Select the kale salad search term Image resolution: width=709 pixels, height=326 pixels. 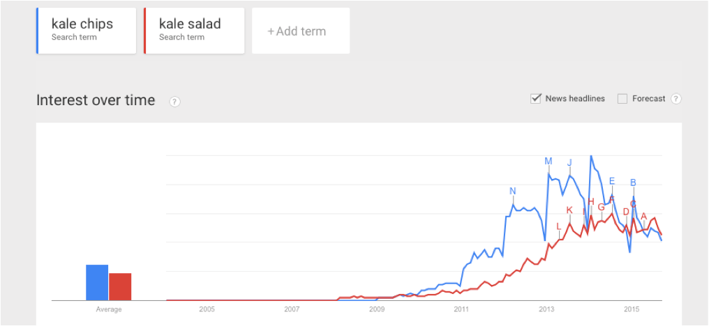pyautogui.click(x=194, y=31)
